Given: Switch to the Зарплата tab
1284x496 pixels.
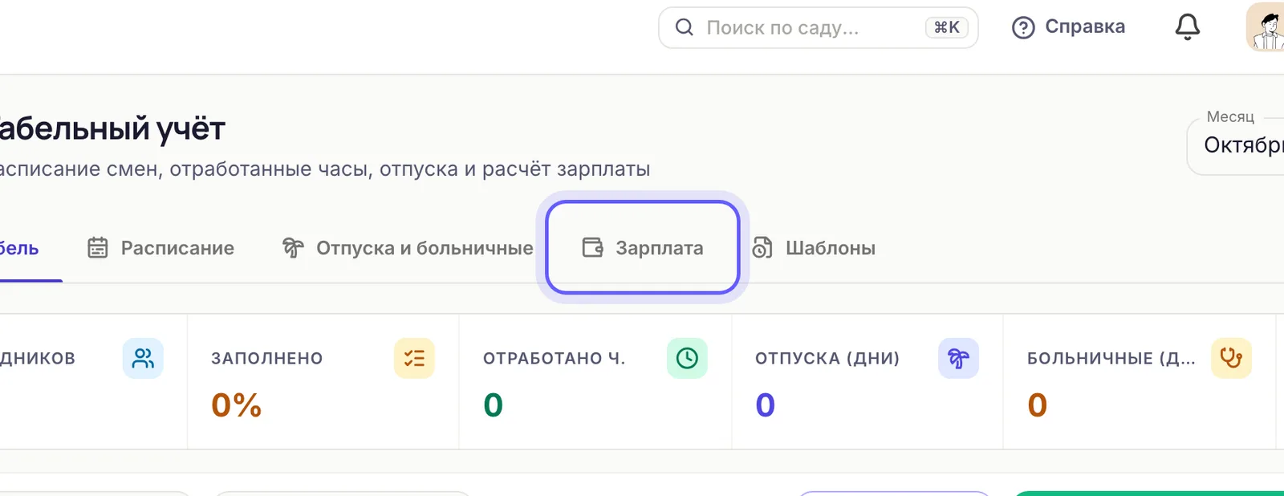Looking at the screenshot, I should point(642,247).
